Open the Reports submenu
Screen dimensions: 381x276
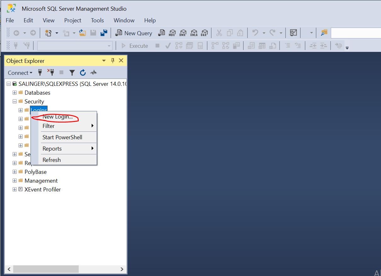tap(64, 148)
